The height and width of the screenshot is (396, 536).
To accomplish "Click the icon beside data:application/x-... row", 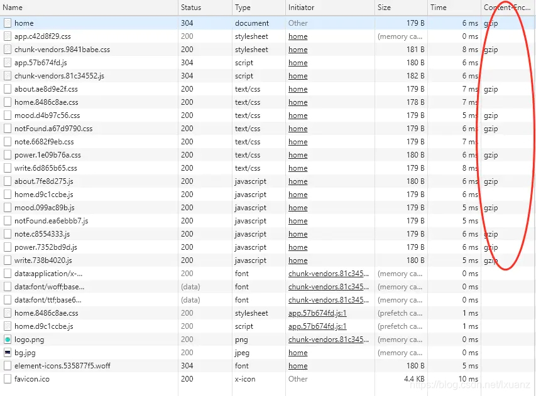I will click(7, 274).
